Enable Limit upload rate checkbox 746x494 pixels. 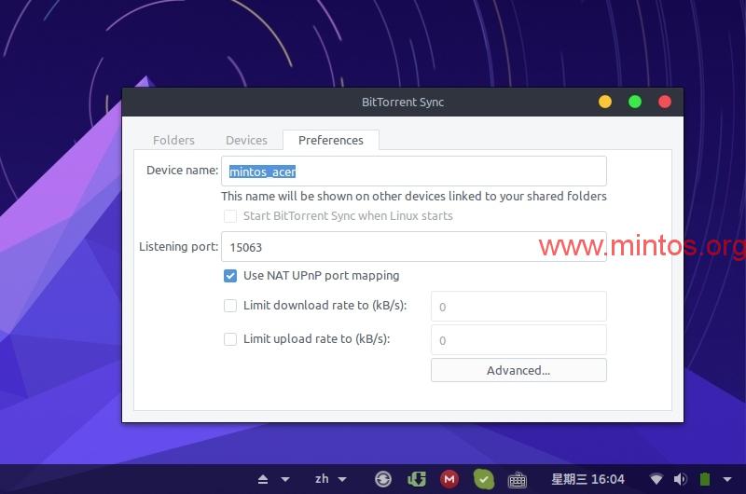230,339
